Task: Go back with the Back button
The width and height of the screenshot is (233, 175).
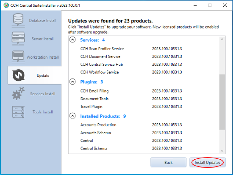Action: coord(168,162)
